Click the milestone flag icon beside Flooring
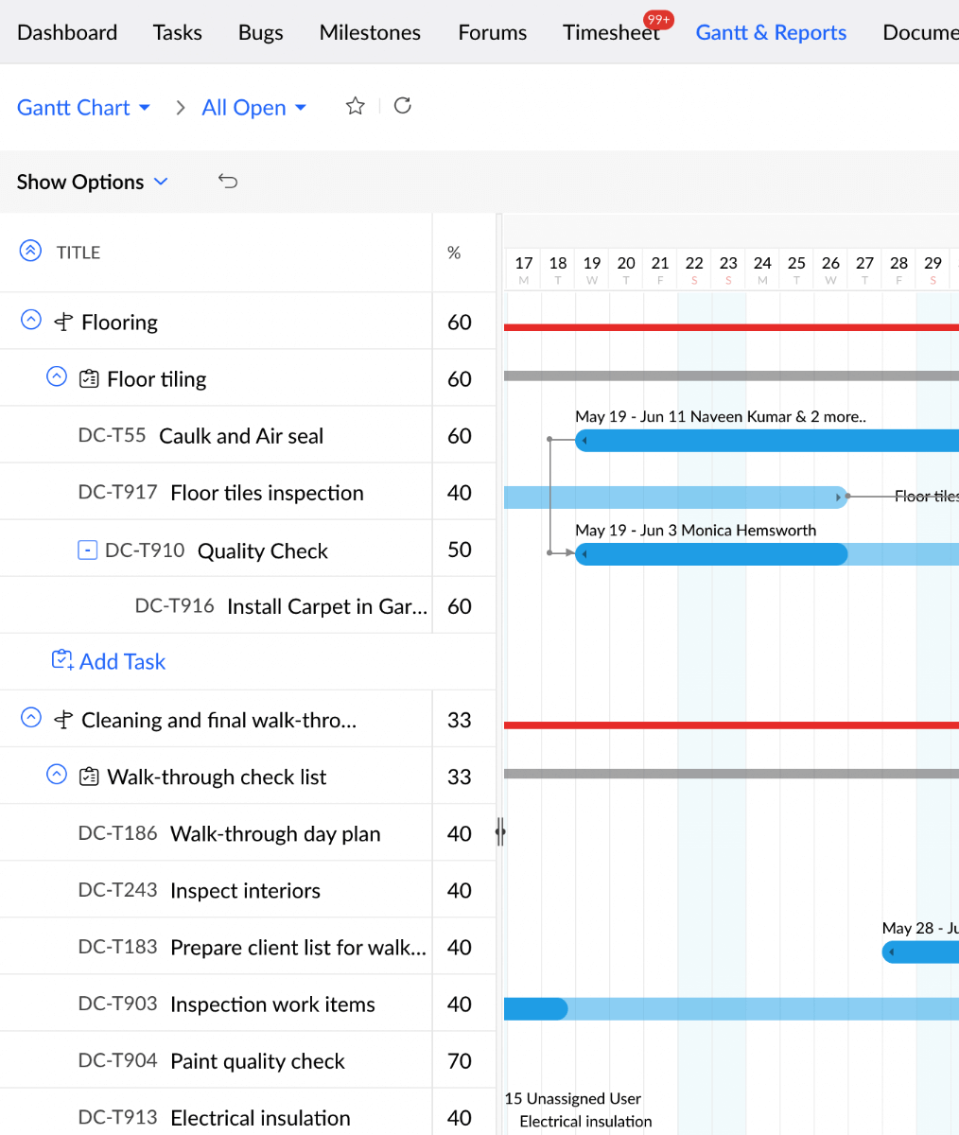959x1135 pixels. pos(62,322)
